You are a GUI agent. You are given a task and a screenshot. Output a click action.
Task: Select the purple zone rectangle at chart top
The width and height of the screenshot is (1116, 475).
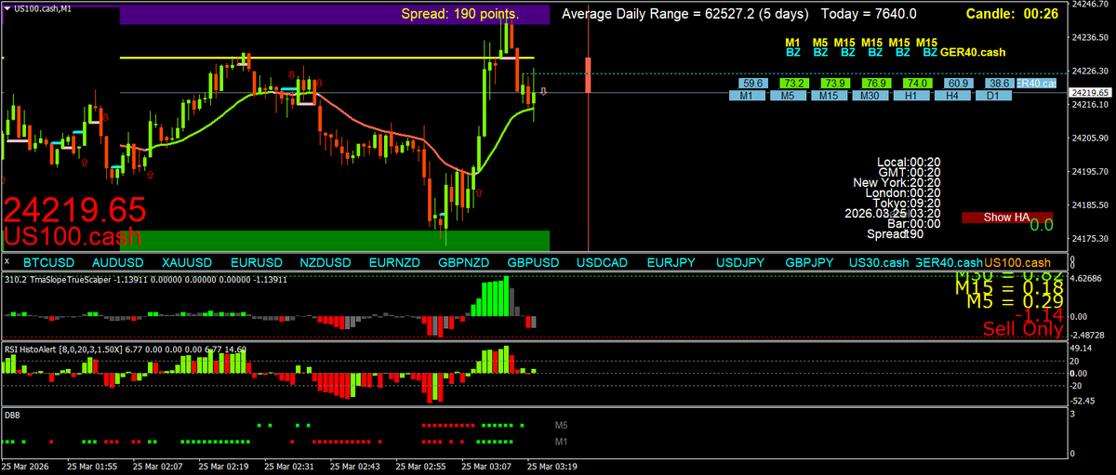pyautogui.click(x=335, y=14)
